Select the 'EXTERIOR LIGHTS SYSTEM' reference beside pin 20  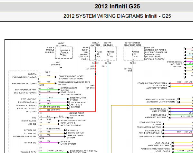tap(68, 143)
